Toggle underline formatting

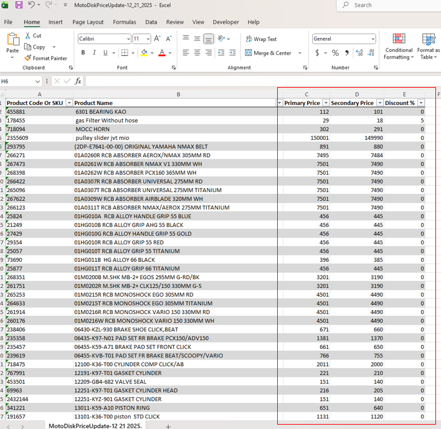tap(105, 53)
